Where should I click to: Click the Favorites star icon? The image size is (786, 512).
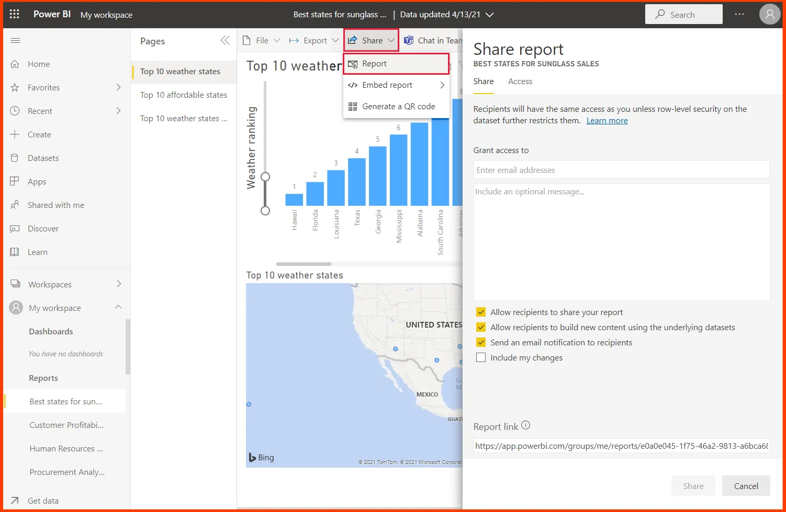pyautogui.click(x=15, y=87)
